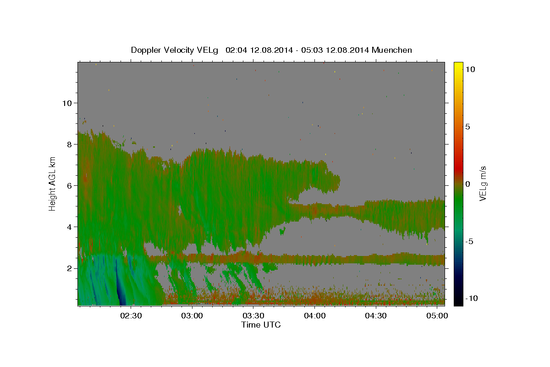Click the colorbar value -5 label
Screen dimensions: 550x367
(469, 241)
